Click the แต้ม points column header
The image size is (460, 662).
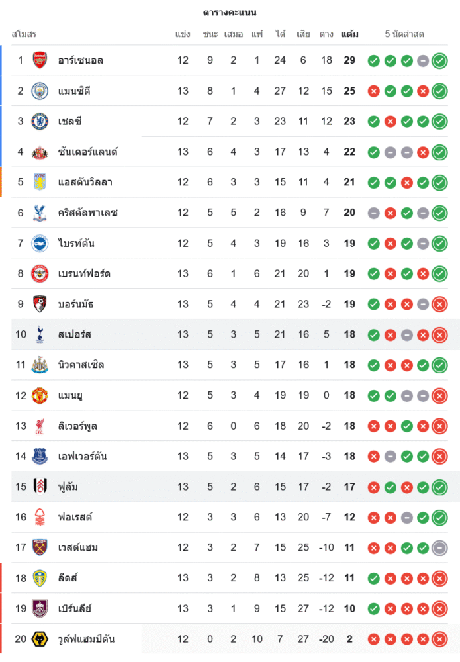pos(349,34)
